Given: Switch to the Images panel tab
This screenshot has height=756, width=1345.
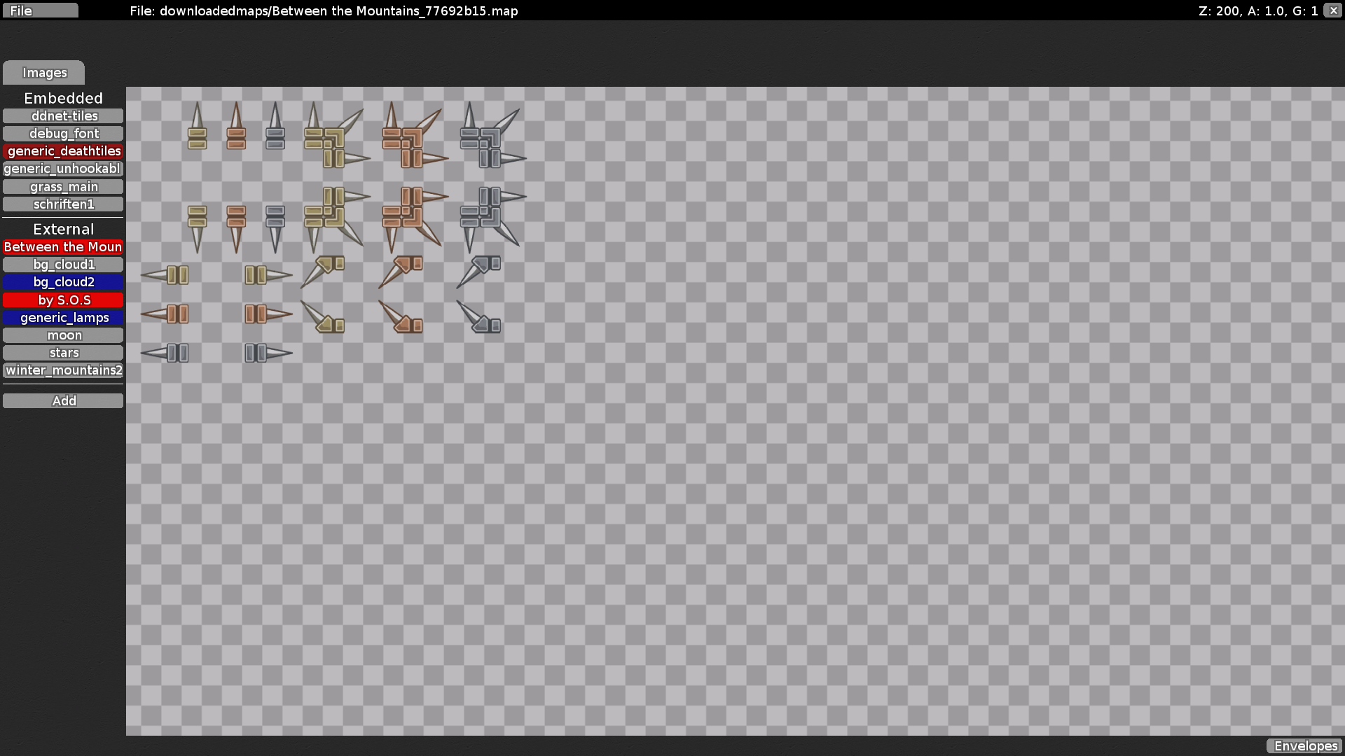Looking at the screenshot, I should [x=43, y=72].
